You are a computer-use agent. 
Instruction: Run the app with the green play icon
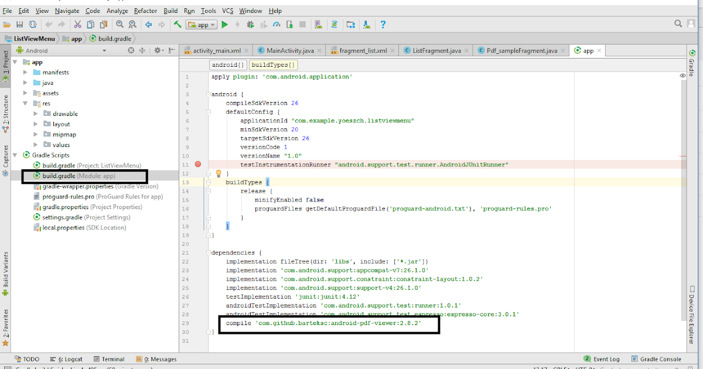click(x=224, y=25)
